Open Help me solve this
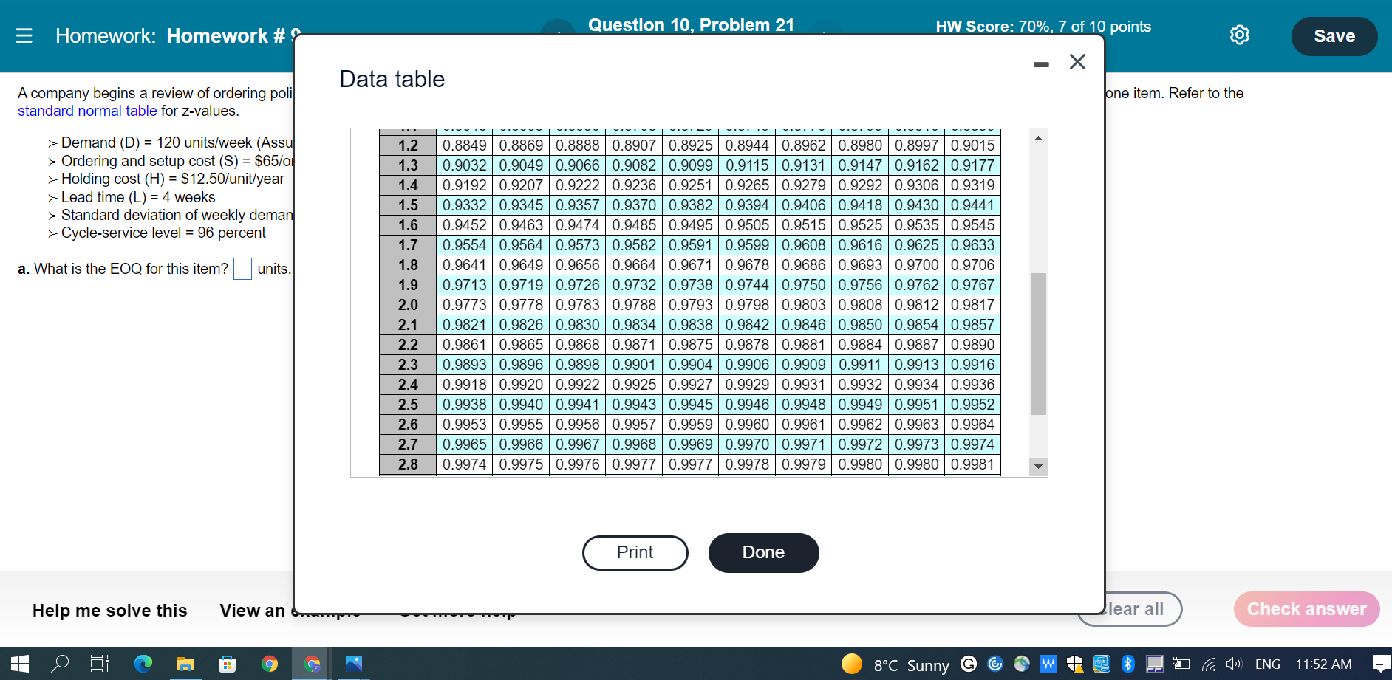The width and height of the screenshot is (1392, 680). 109,611
